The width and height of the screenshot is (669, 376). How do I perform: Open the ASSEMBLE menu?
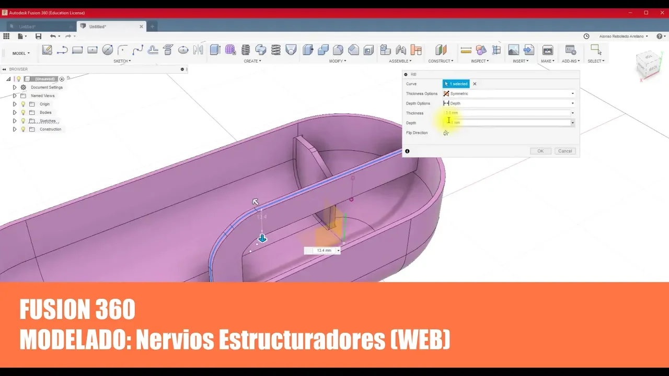pyautogui.click(x=401, y=61)
